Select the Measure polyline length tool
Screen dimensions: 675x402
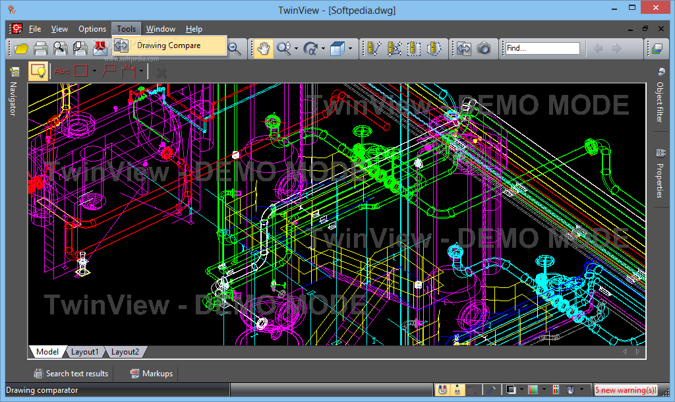[394, 48]
